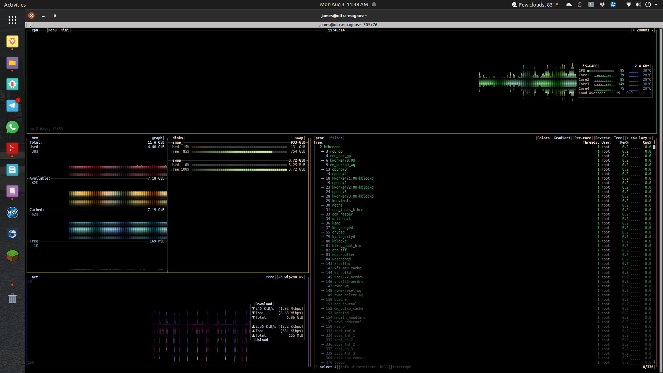This screenshot has width=663, height=373.
Task: Toggle Gradient in process list
Action: pyautogui.click(x=562, y=138)
